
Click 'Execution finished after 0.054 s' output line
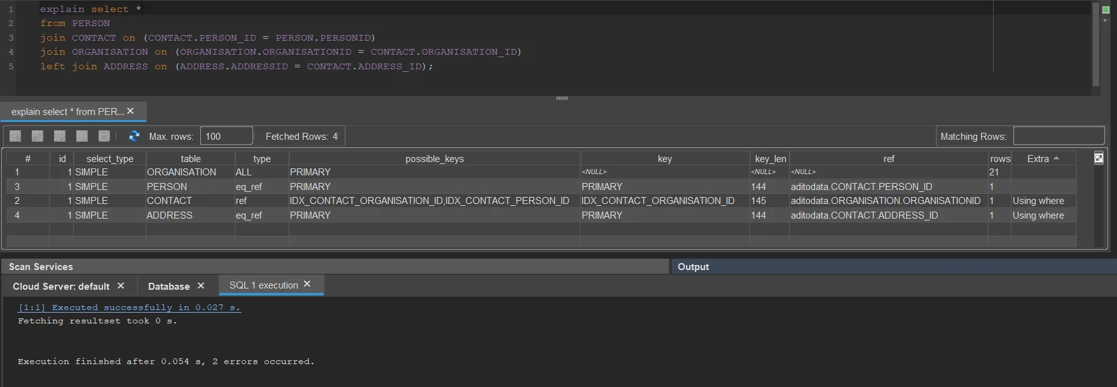coord(166,362)
